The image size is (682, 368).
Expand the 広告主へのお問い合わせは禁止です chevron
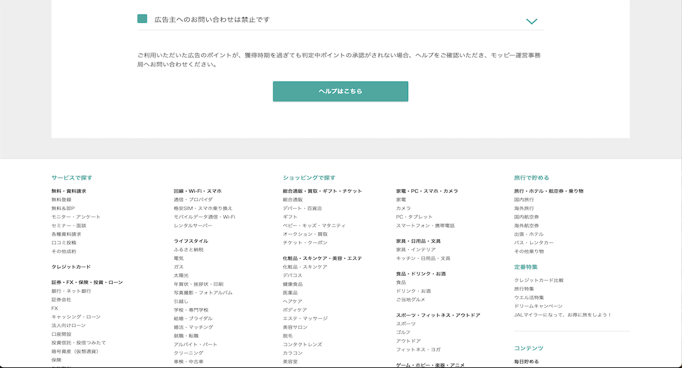pyautogui.click(x=531, y=21)
